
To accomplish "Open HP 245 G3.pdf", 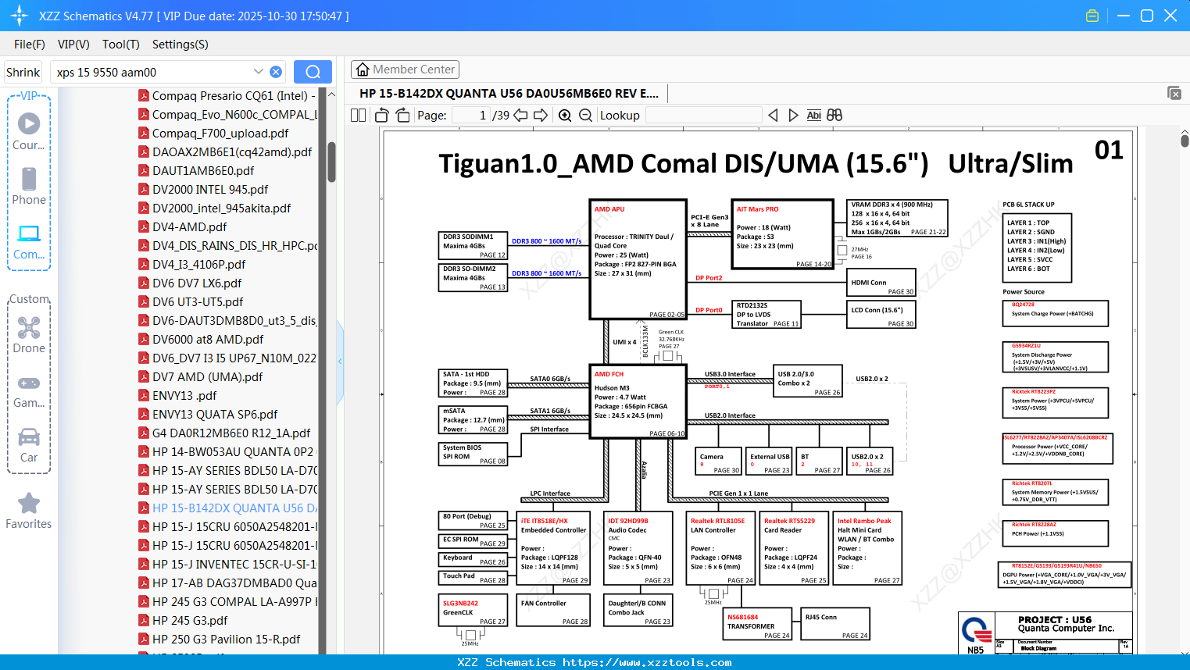I will 183,620.
